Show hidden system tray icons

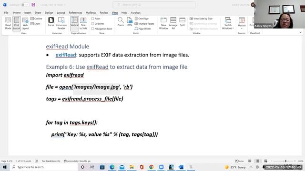[x=251, y=167]
